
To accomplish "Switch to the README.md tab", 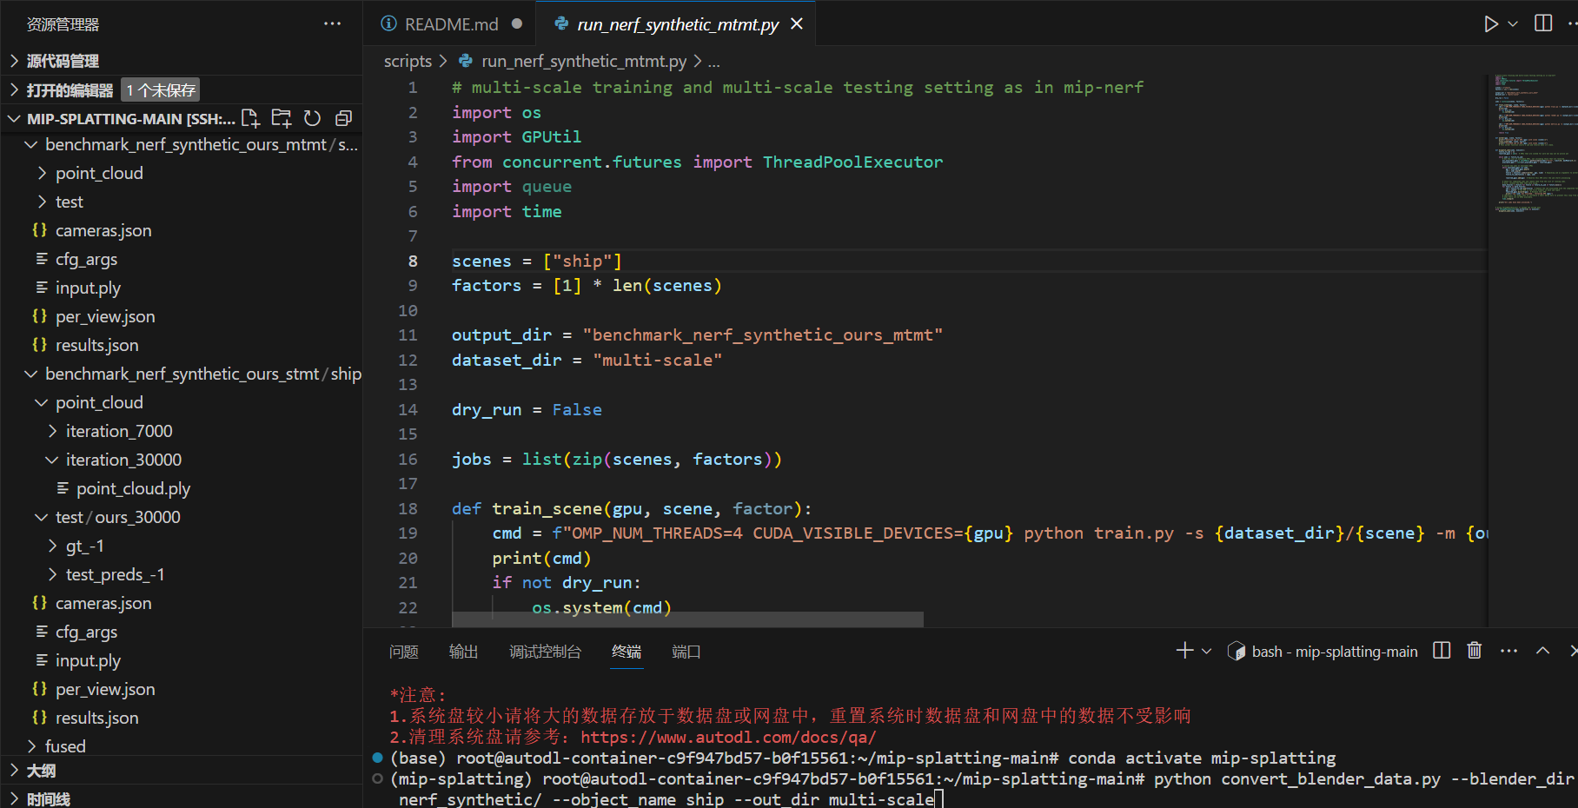I will point(451,24).
